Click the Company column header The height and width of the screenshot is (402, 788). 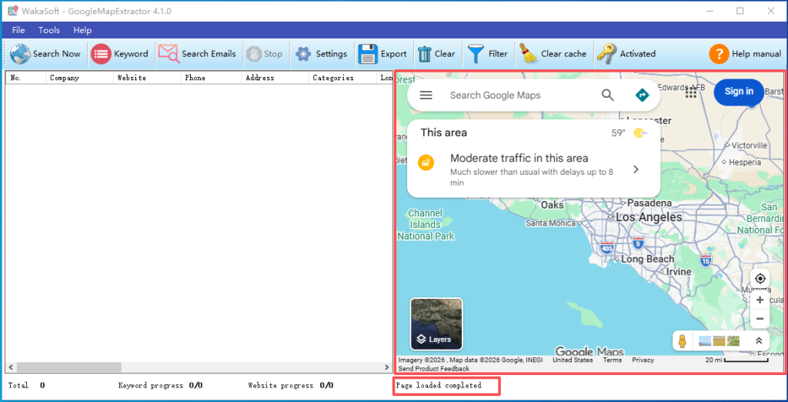point(79,78)
